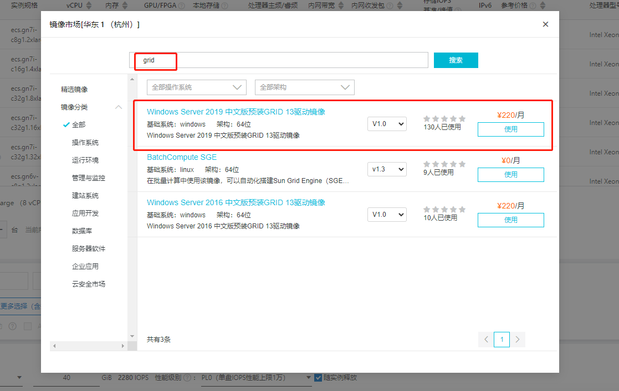Select the 企业应用 category

coord(85,267)
